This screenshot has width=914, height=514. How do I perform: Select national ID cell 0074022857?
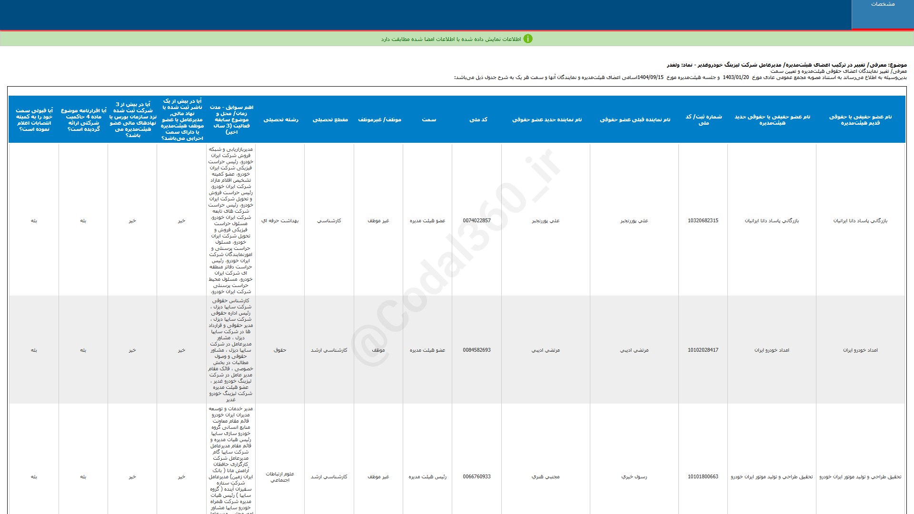pyautogui.click(x=477, y=221)
